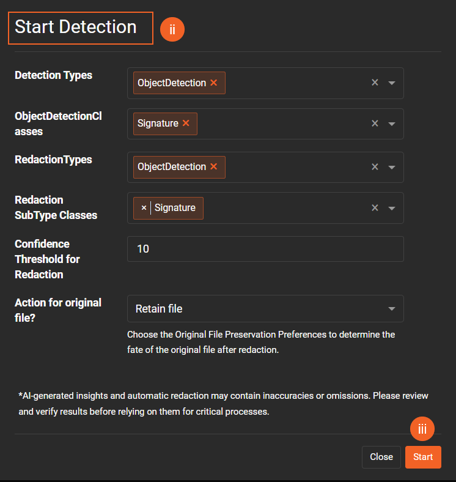Viewport: 456px width, 482px height.
Task: Expand the Detection Types dropdown arrow
Action: pos(392,83)
